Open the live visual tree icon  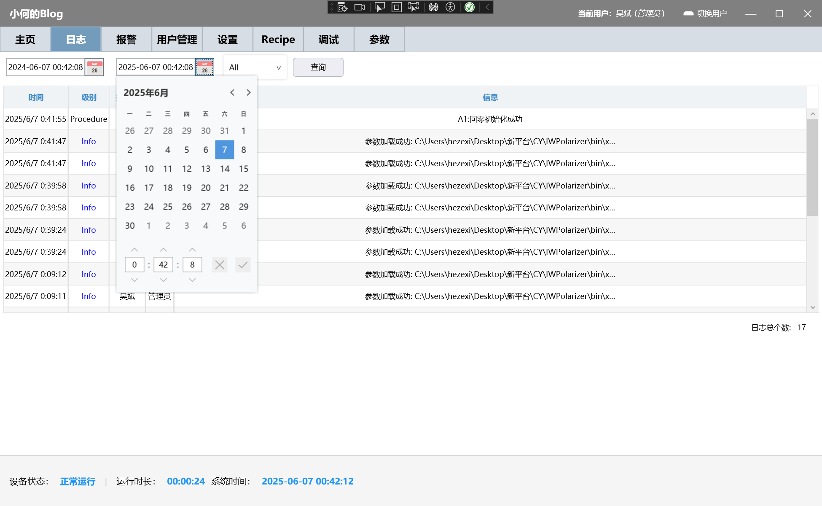tap(342, 7)
